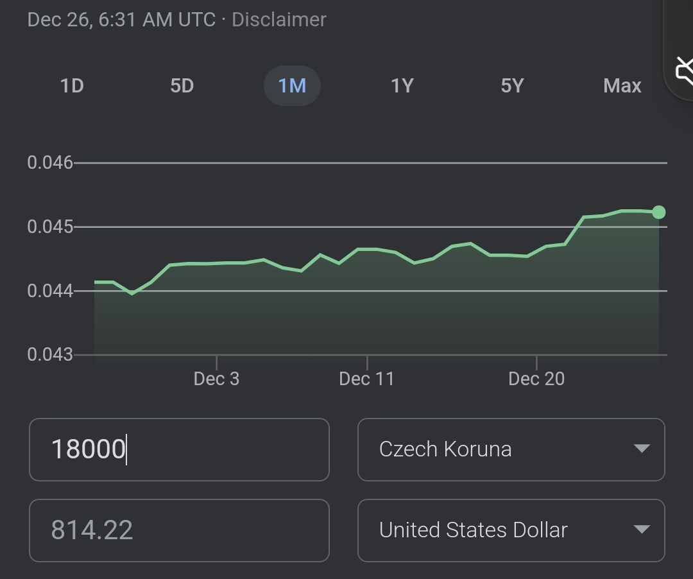Click the 0.045 y-axis label
The height and width of the screenshot is (579, 693).
point(50,227)
